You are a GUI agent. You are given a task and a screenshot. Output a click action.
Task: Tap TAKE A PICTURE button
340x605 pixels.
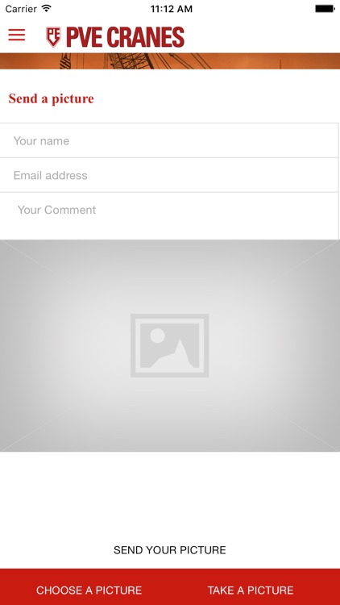tap(251, 590)
